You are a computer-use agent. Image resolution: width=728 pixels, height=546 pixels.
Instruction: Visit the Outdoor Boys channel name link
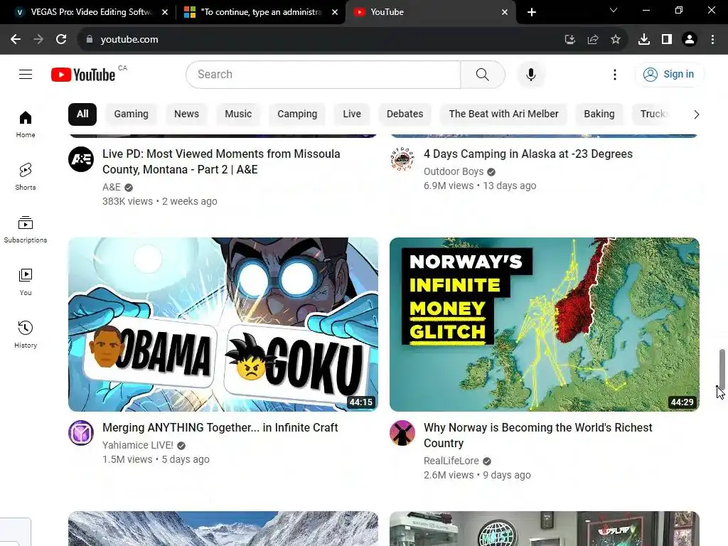click(454, 172)
